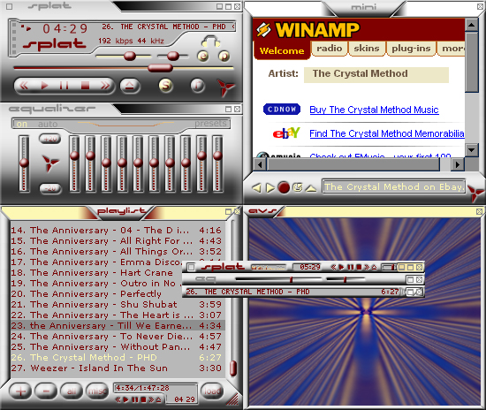
Task: Click the p playlist window button
Action: point(224,56)
